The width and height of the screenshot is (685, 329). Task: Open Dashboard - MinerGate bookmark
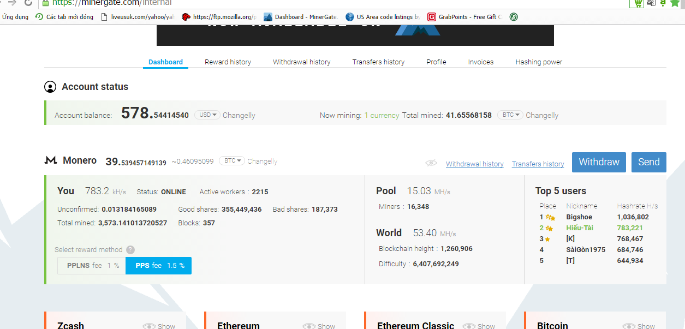(301, 17)
